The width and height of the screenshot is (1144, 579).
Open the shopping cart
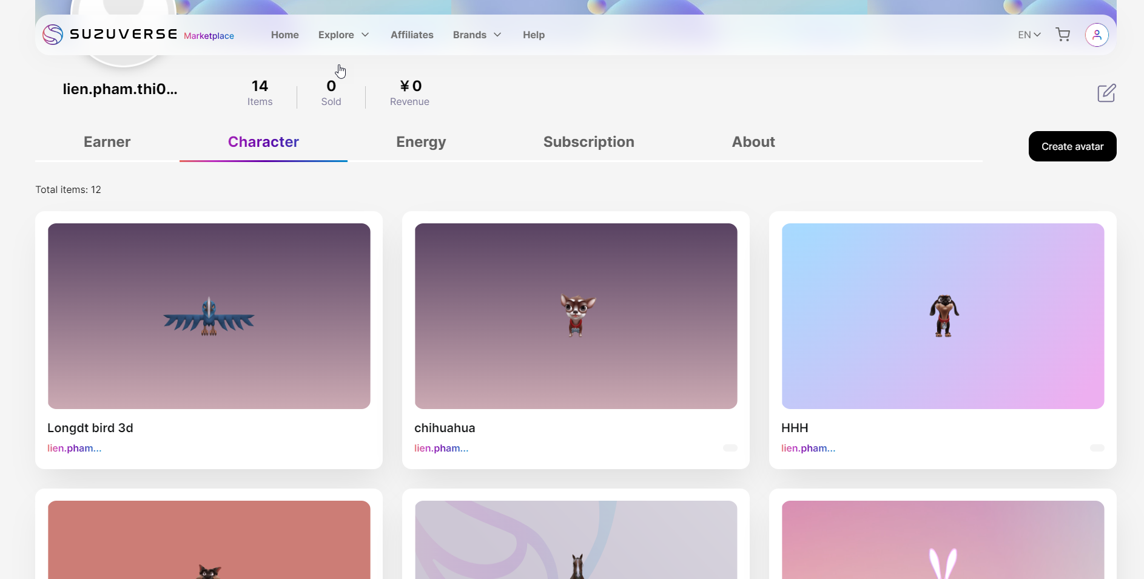point(1063,35)
